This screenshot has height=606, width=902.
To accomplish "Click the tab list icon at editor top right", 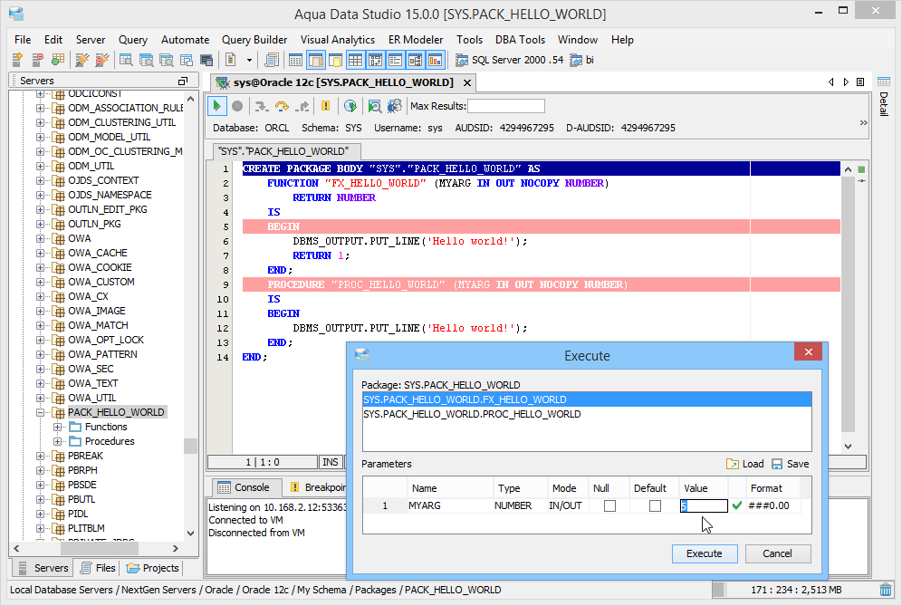I will point(860,82).
